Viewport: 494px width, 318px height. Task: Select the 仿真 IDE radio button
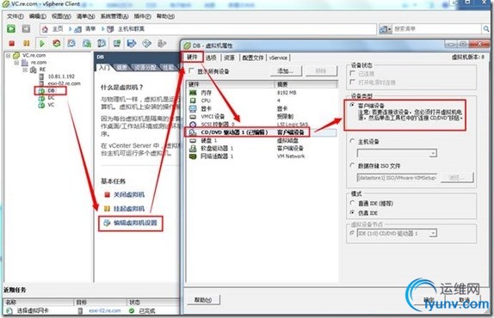(352, 212)
